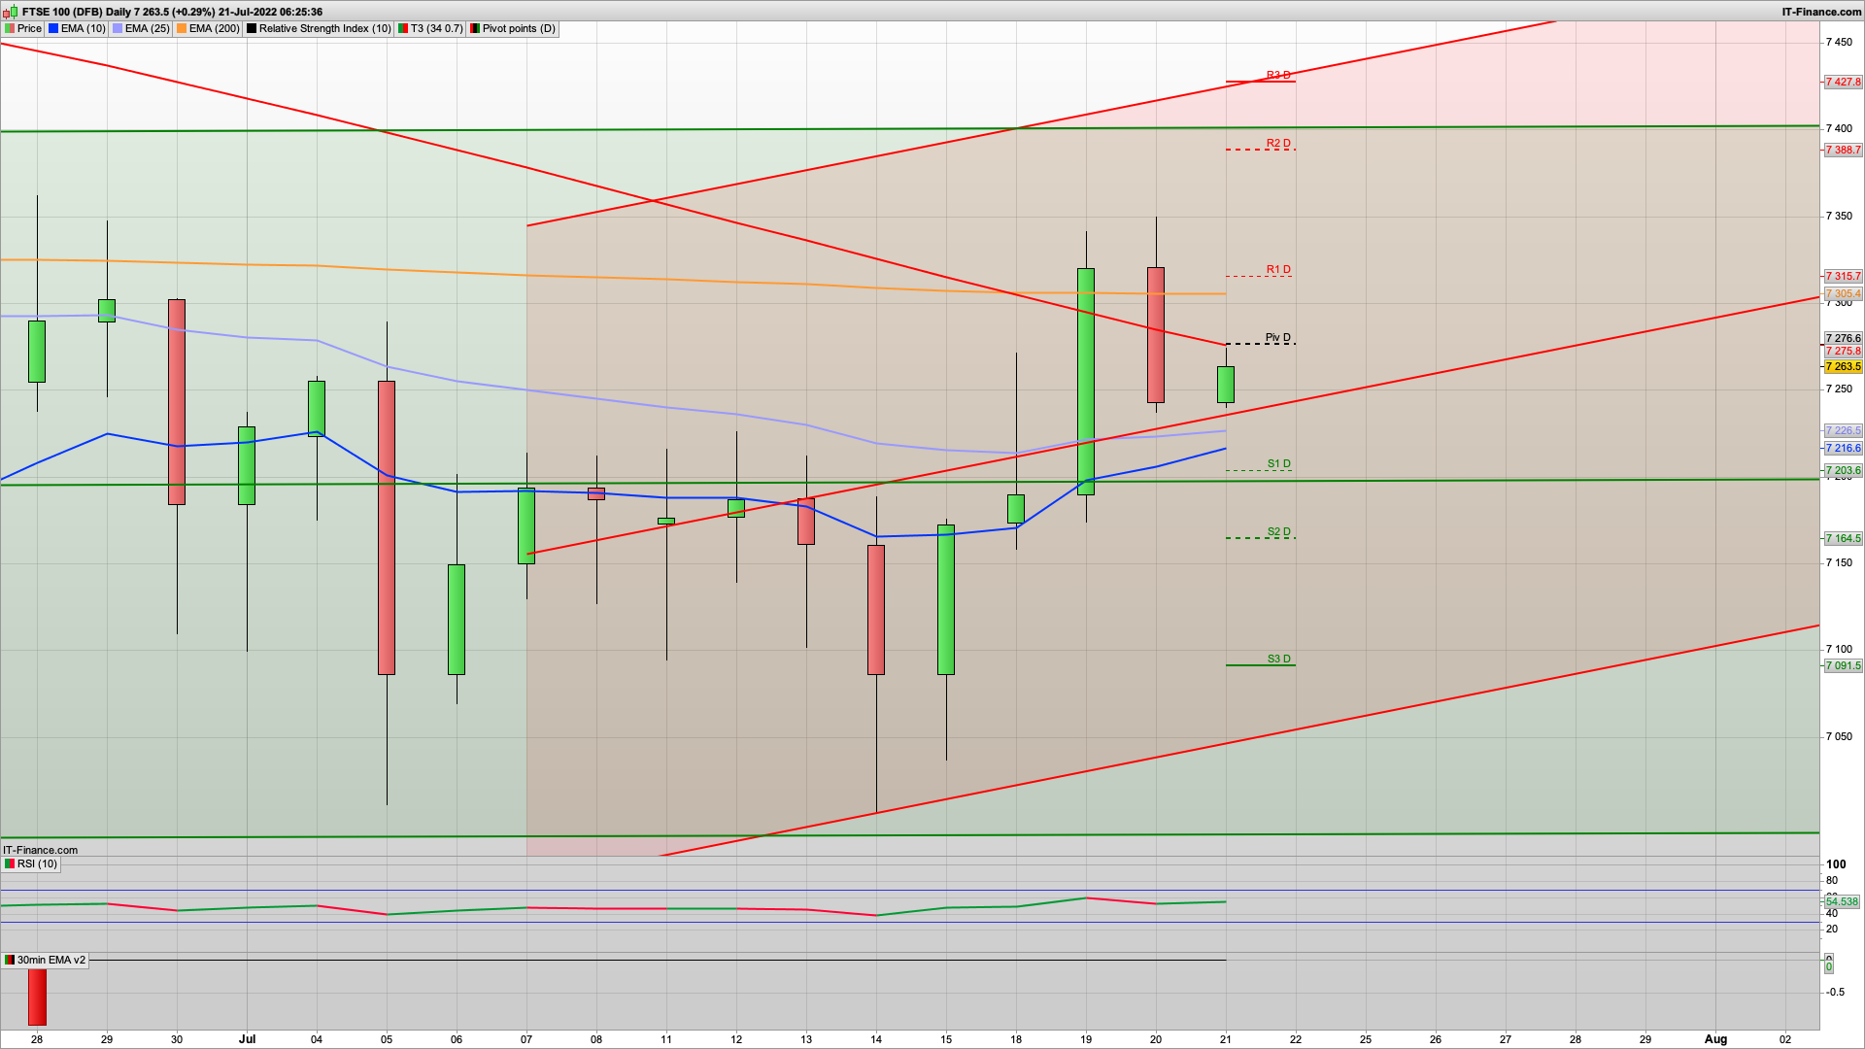Open the EMA (10) indicator label

click(x=77, y=29)
